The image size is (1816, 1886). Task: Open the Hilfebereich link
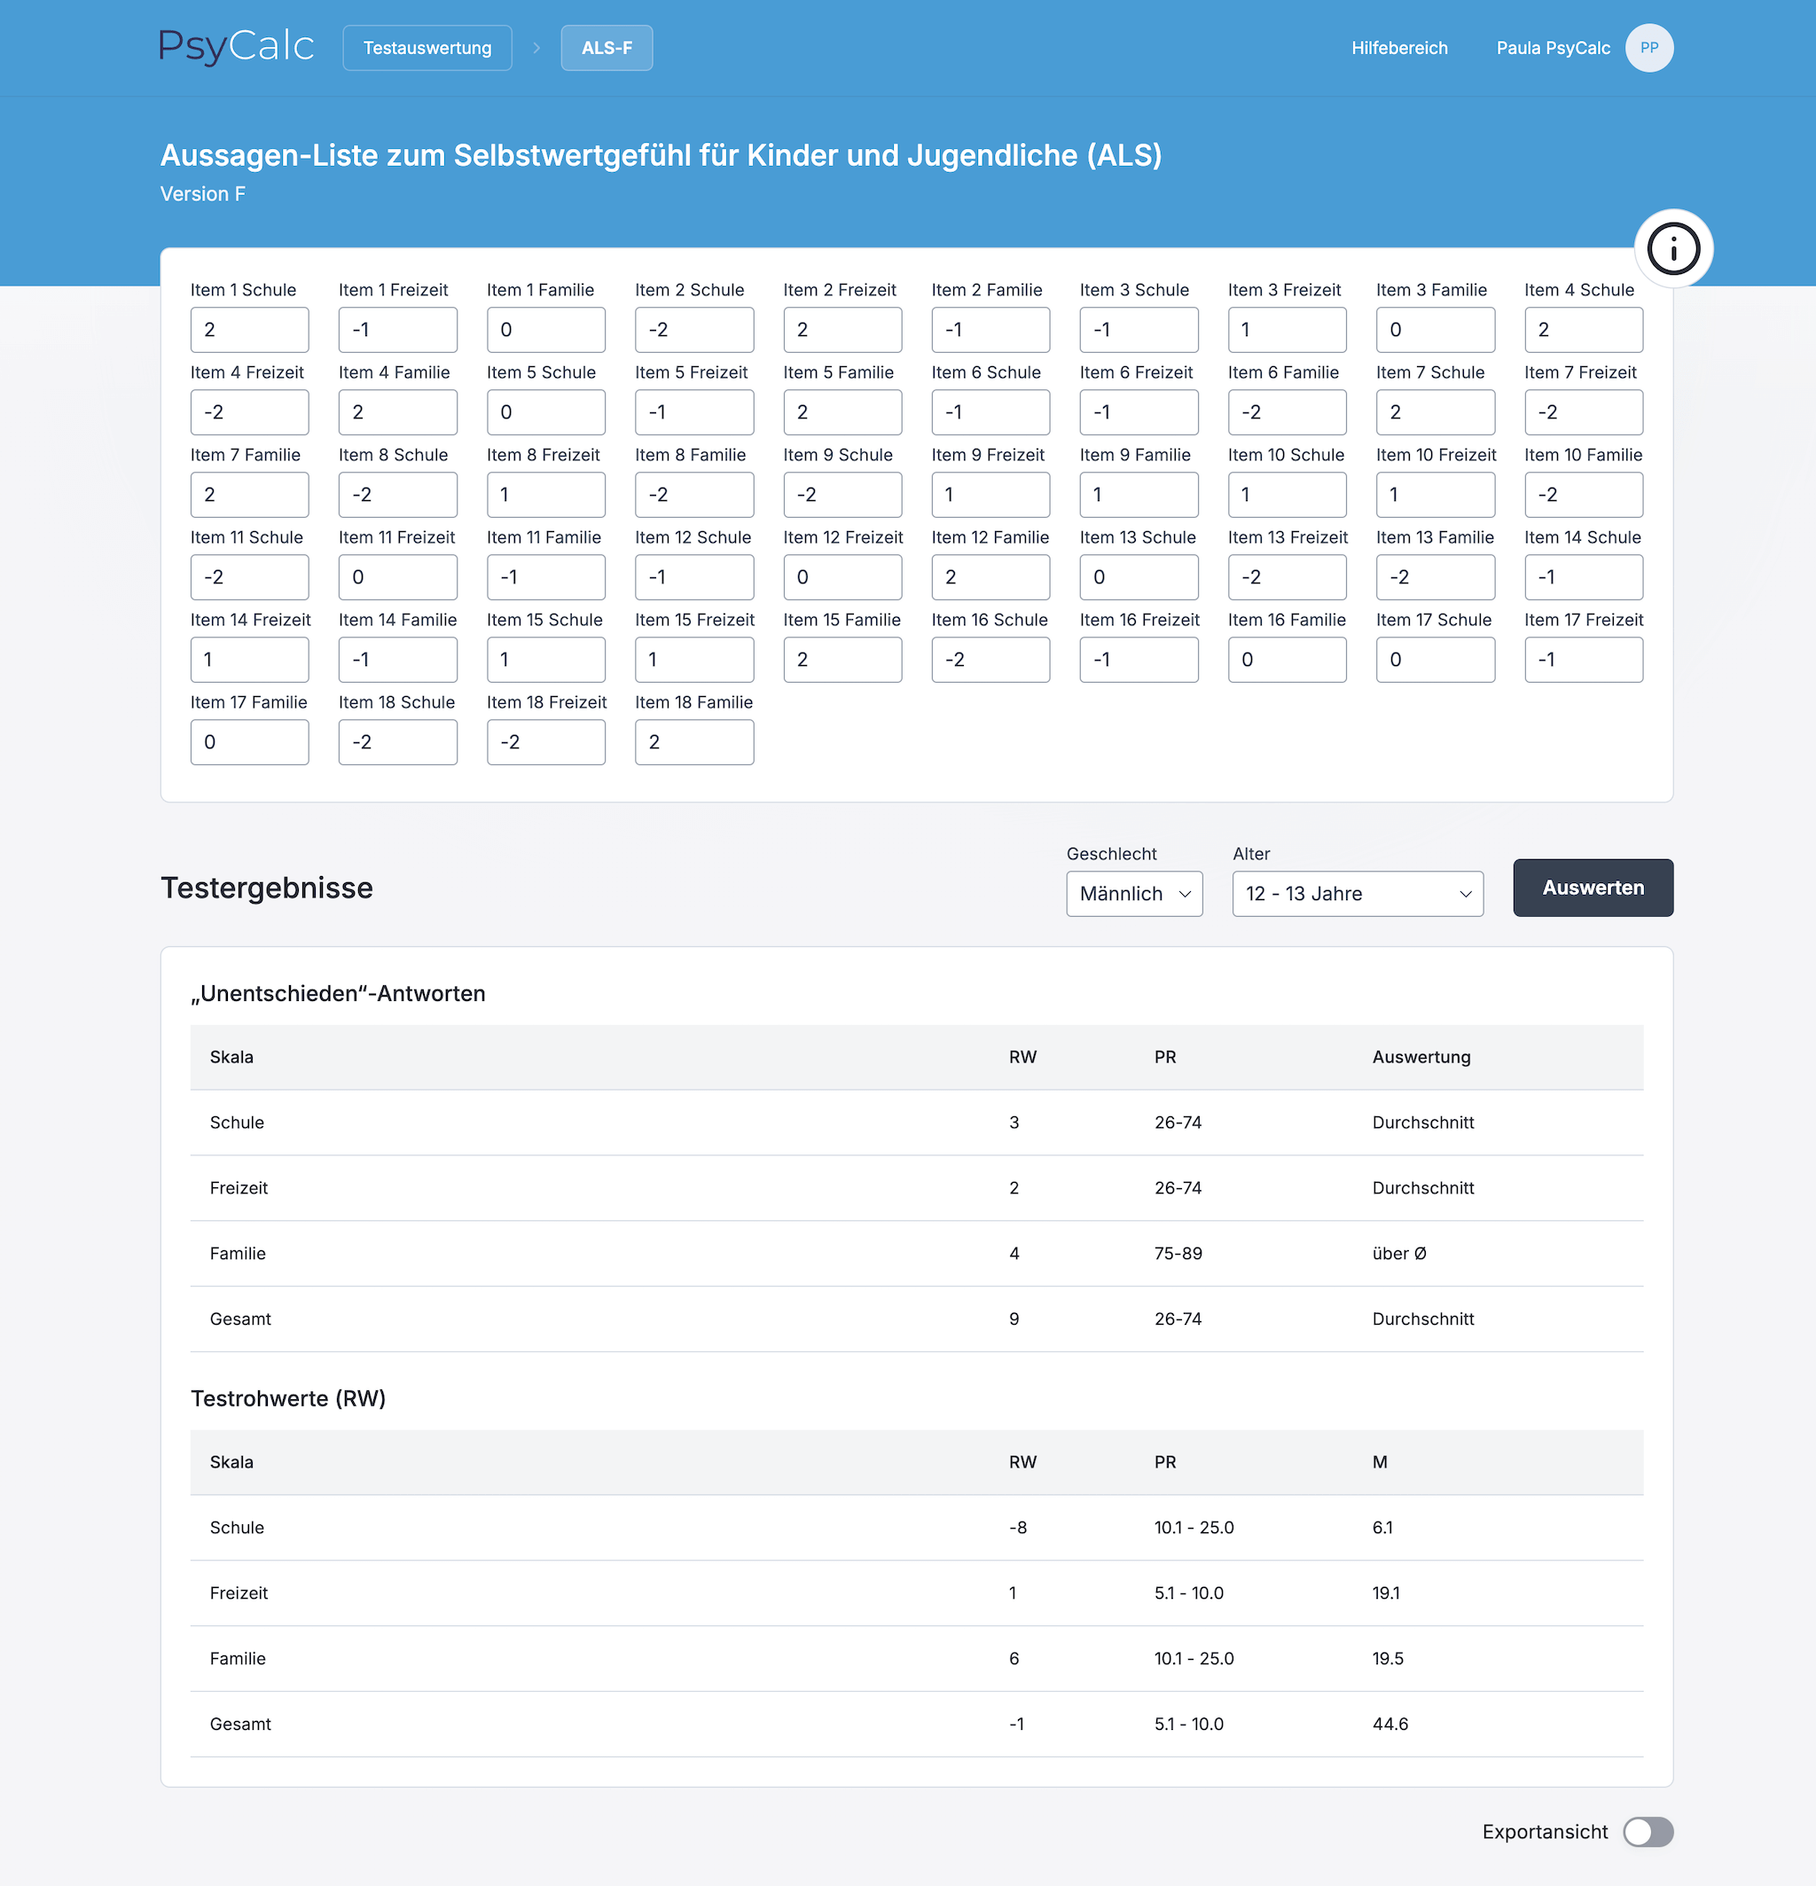[x=1398, y=48]
